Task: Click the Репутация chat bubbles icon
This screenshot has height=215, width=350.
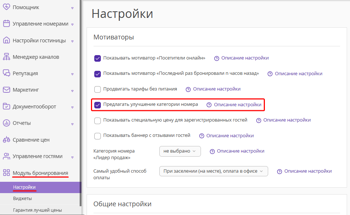Action: coord(6,73)
